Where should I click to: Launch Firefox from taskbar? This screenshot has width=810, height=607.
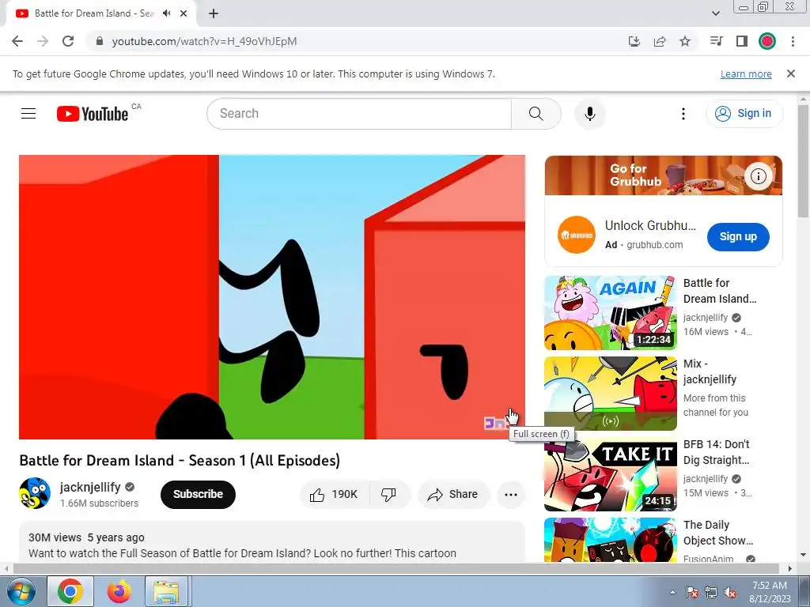tap(119, 591)
